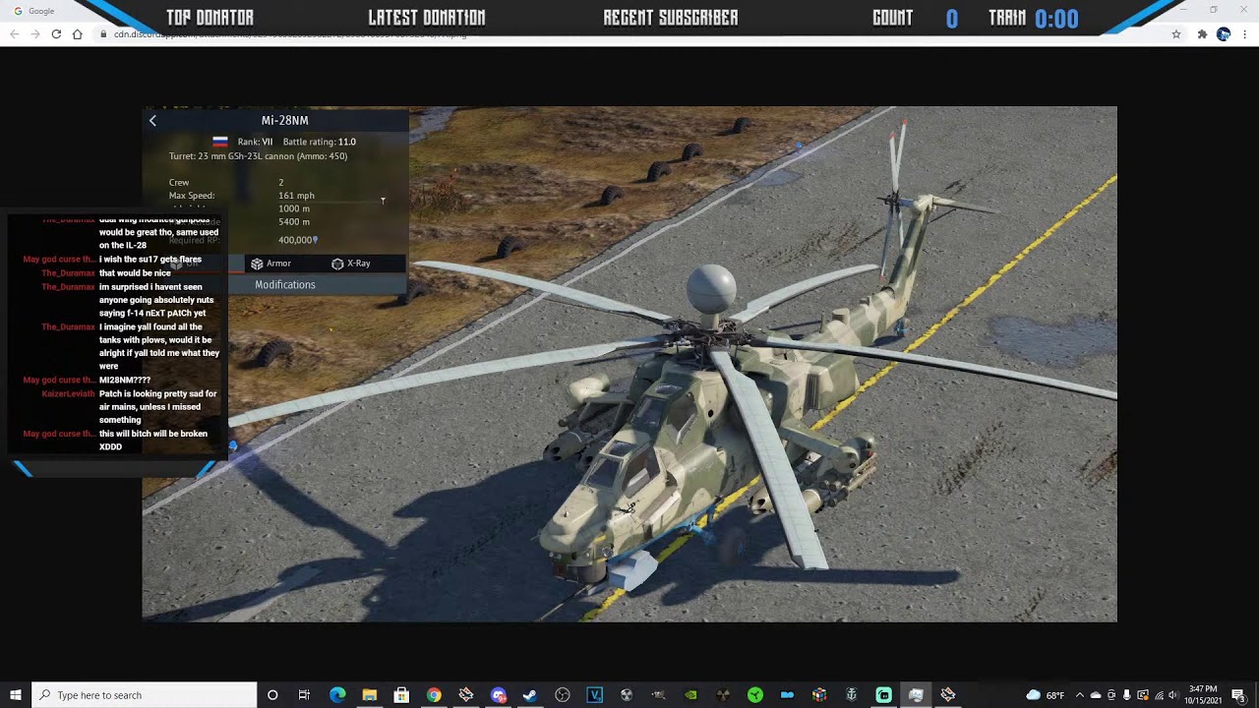Screen dimensions: 1259x708
Task: Click the RECENT SUBSCRIBER overlay label
Action: (x=671, y=18)
